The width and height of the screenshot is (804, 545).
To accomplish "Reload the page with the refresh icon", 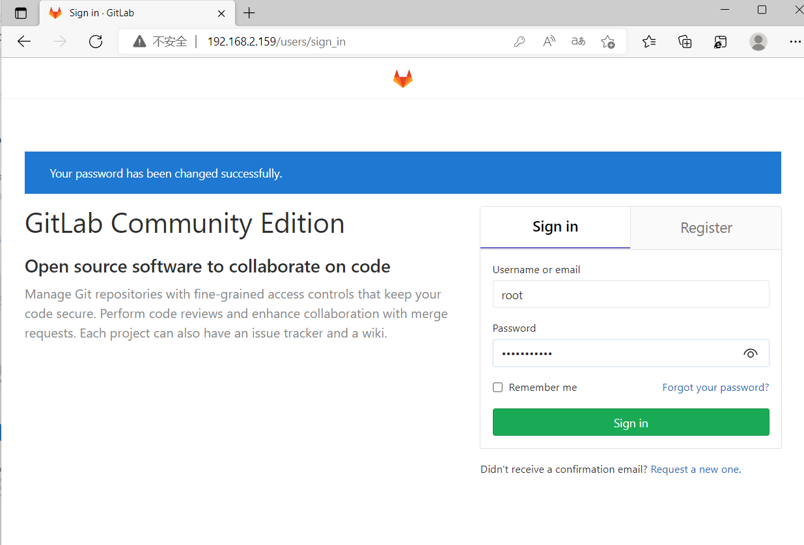I will point(96,42).
